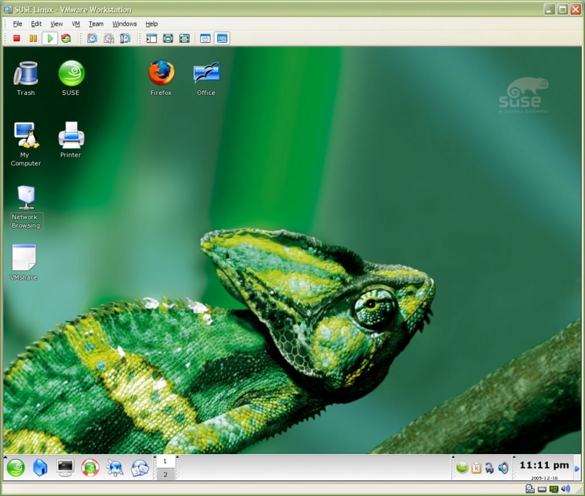Open Konsole terminal from the KDE panel
This screenshot has width=585, height=496.
coord(65,467)
